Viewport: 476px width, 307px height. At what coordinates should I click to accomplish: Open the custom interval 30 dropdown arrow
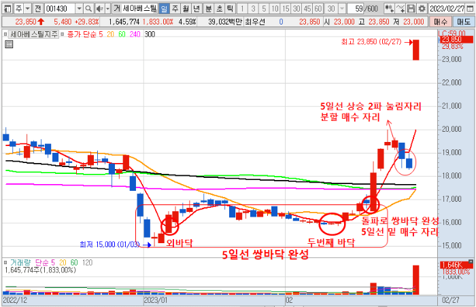pos(342,9)
